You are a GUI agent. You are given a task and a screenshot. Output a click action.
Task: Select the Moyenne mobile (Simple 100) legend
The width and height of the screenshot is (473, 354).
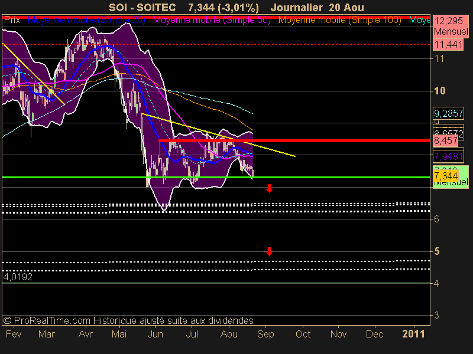coord(339,20)
